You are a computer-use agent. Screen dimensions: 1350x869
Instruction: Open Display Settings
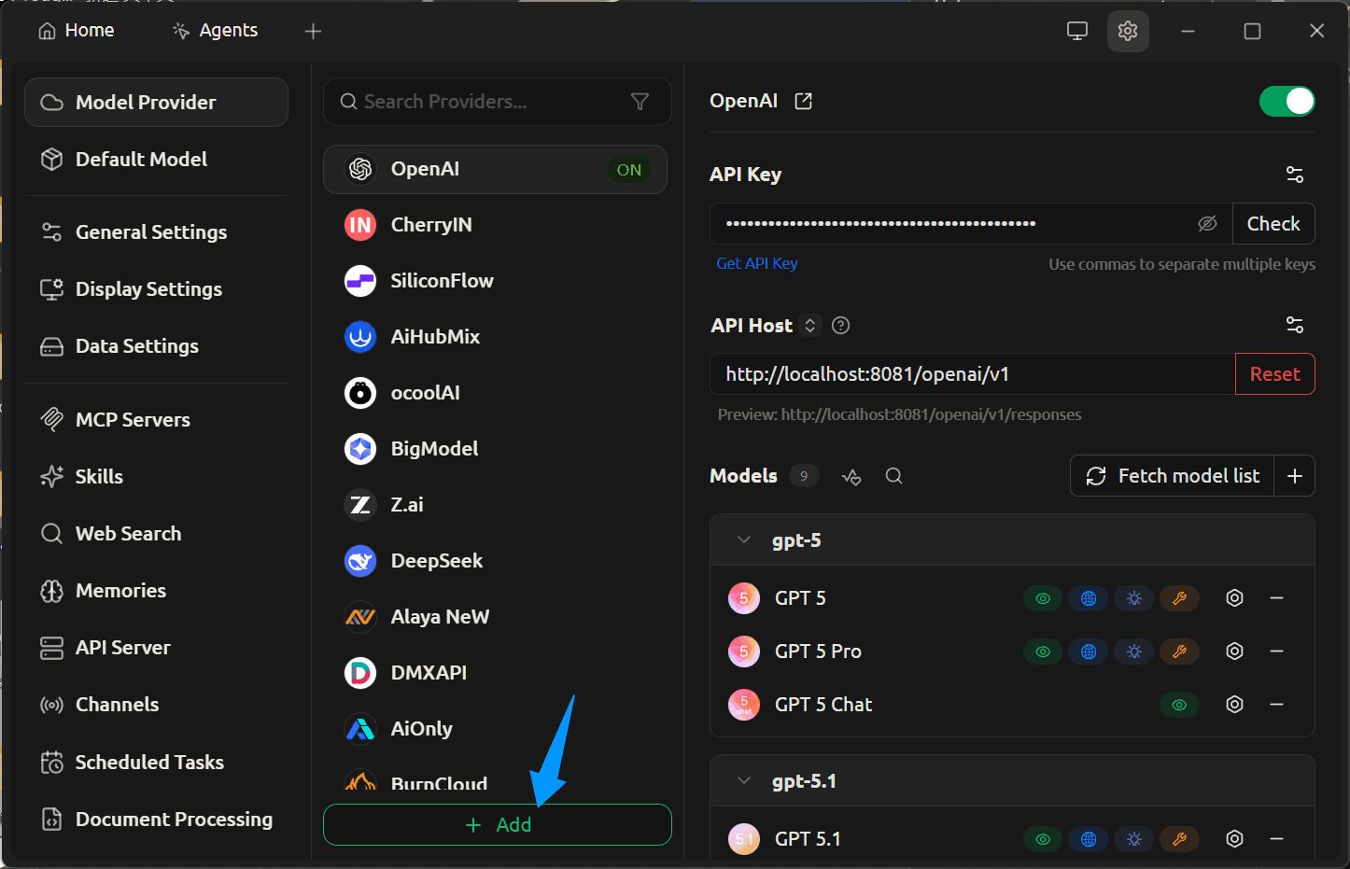coord(156,289)
